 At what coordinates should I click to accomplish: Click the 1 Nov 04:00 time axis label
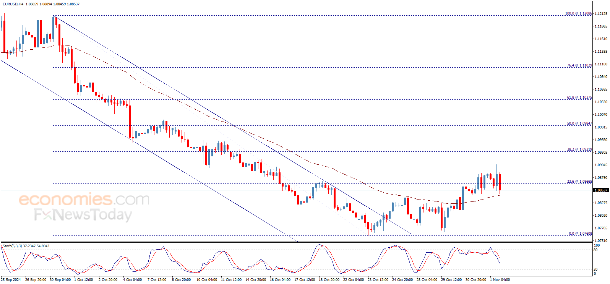coord(500,280)
